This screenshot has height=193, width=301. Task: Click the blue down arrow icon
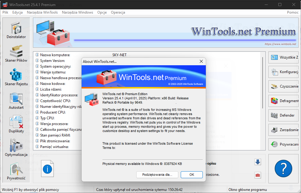[257, 162]
